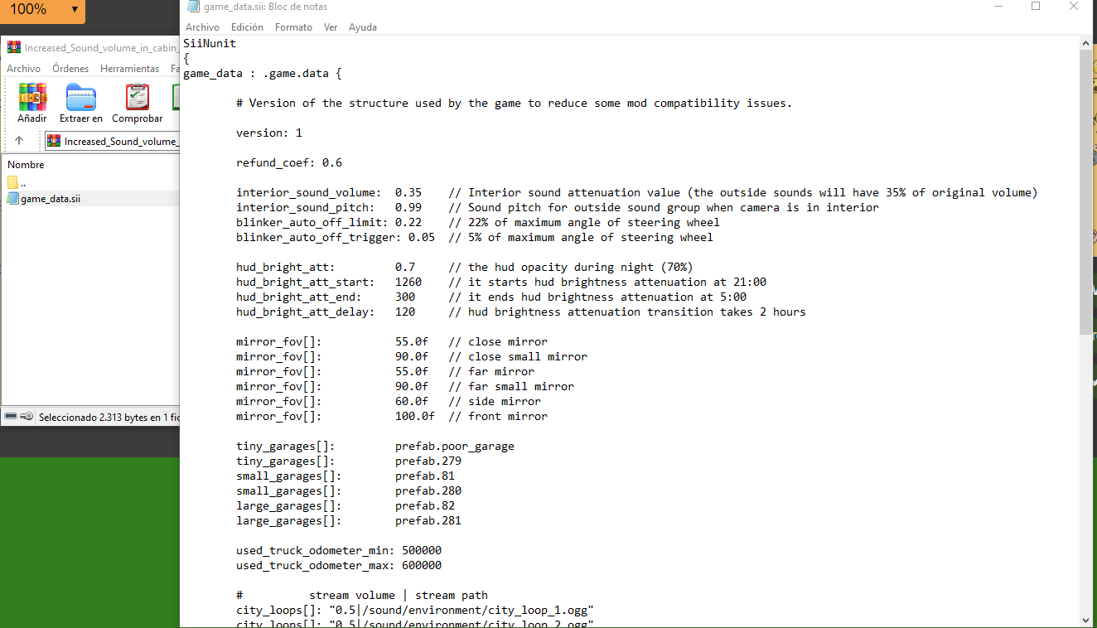Open the Órdenes menu in WinRAR
This screenshot has width=1097, height=628.
pos(70,69)
